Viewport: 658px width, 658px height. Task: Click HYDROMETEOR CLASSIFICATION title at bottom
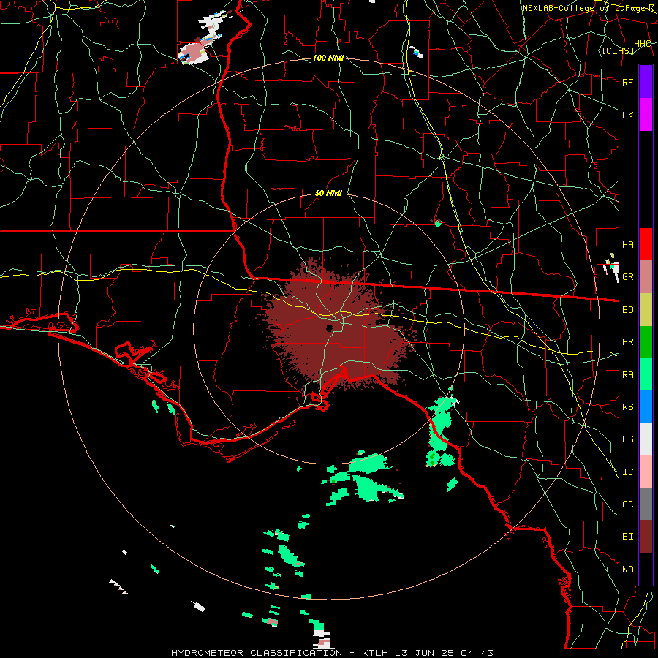(257, 653)
